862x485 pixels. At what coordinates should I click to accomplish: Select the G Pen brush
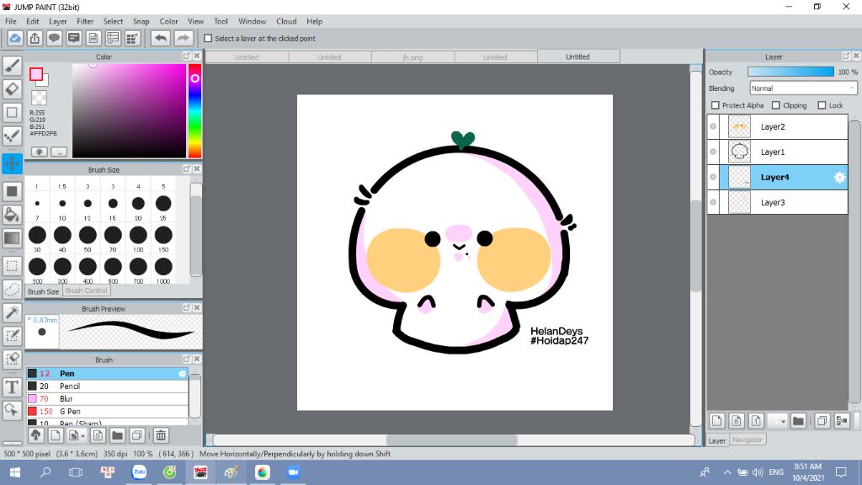pyautogui.click(x=107, y=411)
